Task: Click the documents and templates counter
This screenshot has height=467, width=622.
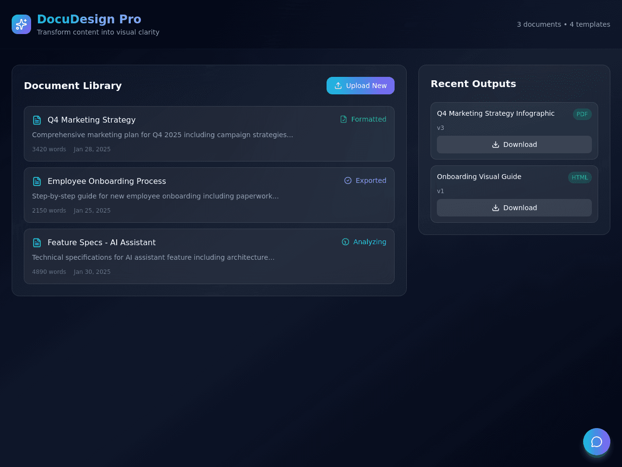Action: [564, 24]
